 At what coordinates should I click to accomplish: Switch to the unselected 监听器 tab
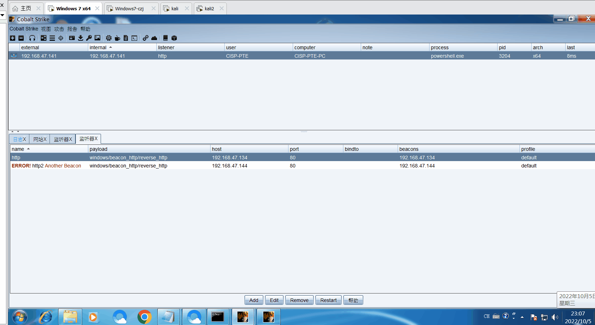coord(63,139)
